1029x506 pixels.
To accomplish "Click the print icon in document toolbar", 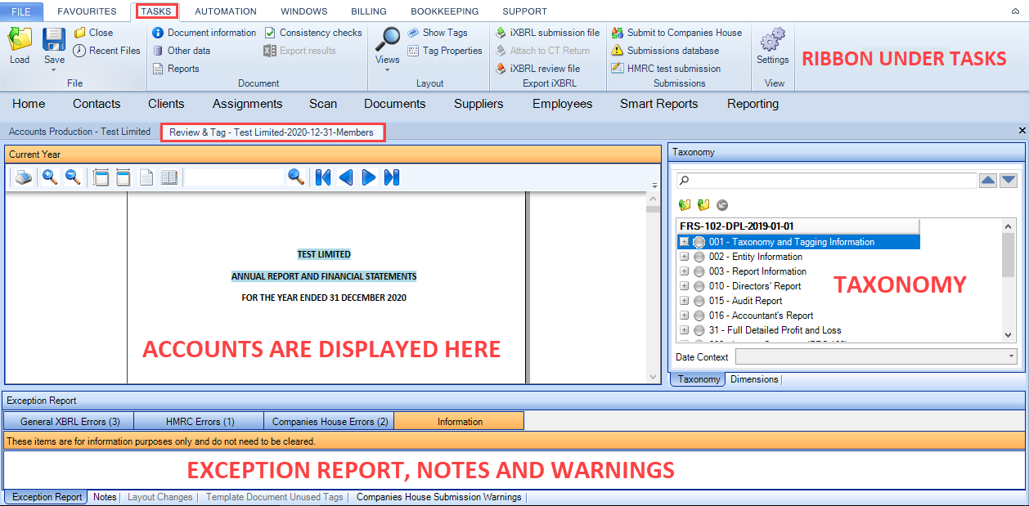I will coord(24,177).
